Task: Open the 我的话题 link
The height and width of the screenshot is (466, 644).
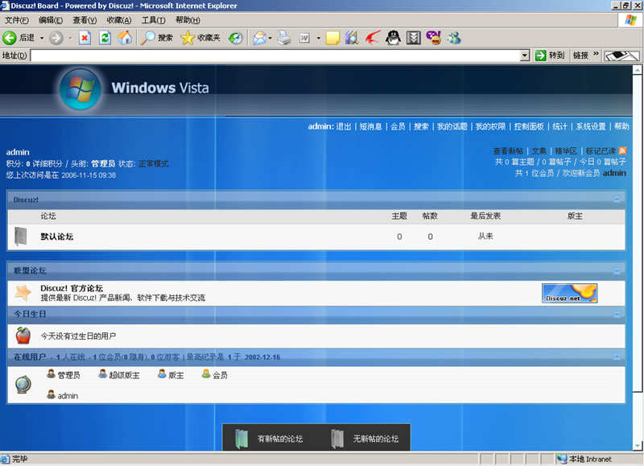Action: click(x=452, y=126)
